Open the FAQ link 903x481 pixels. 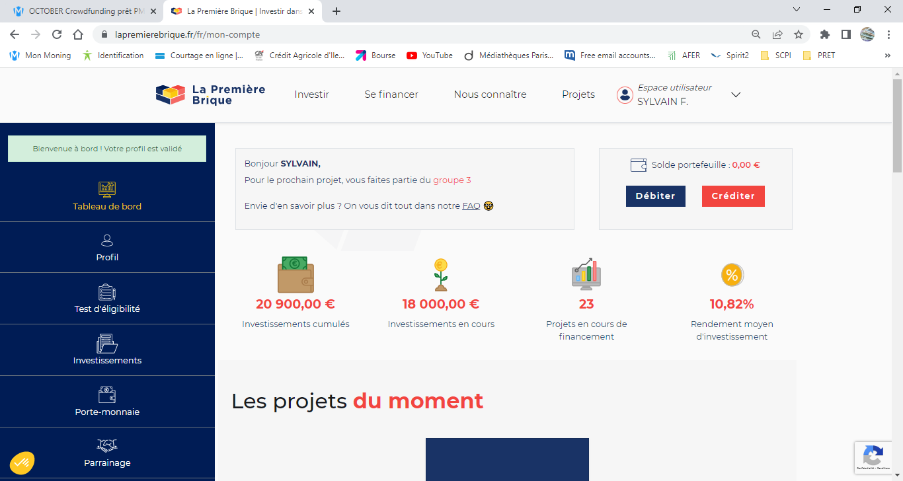click(x=471, y=206)
